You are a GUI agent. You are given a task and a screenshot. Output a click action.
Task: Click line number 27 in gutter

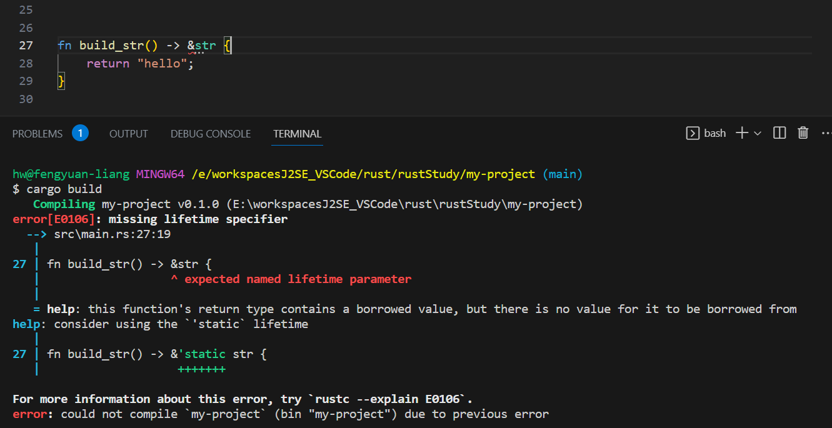pyautogui.click(x=26, y=46)
